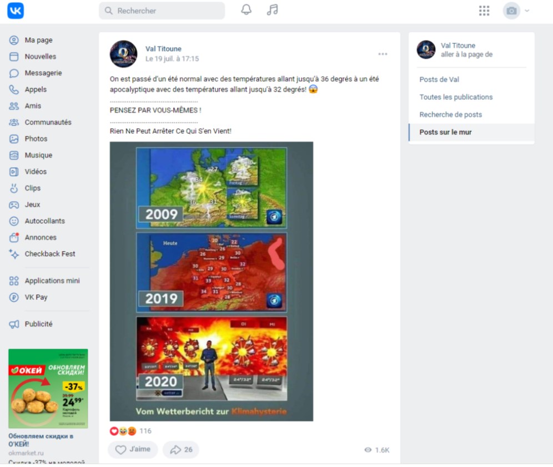Open the VK logo home icon
The height and width of the screenshot is (467, 553).
[x=16, y=11]
